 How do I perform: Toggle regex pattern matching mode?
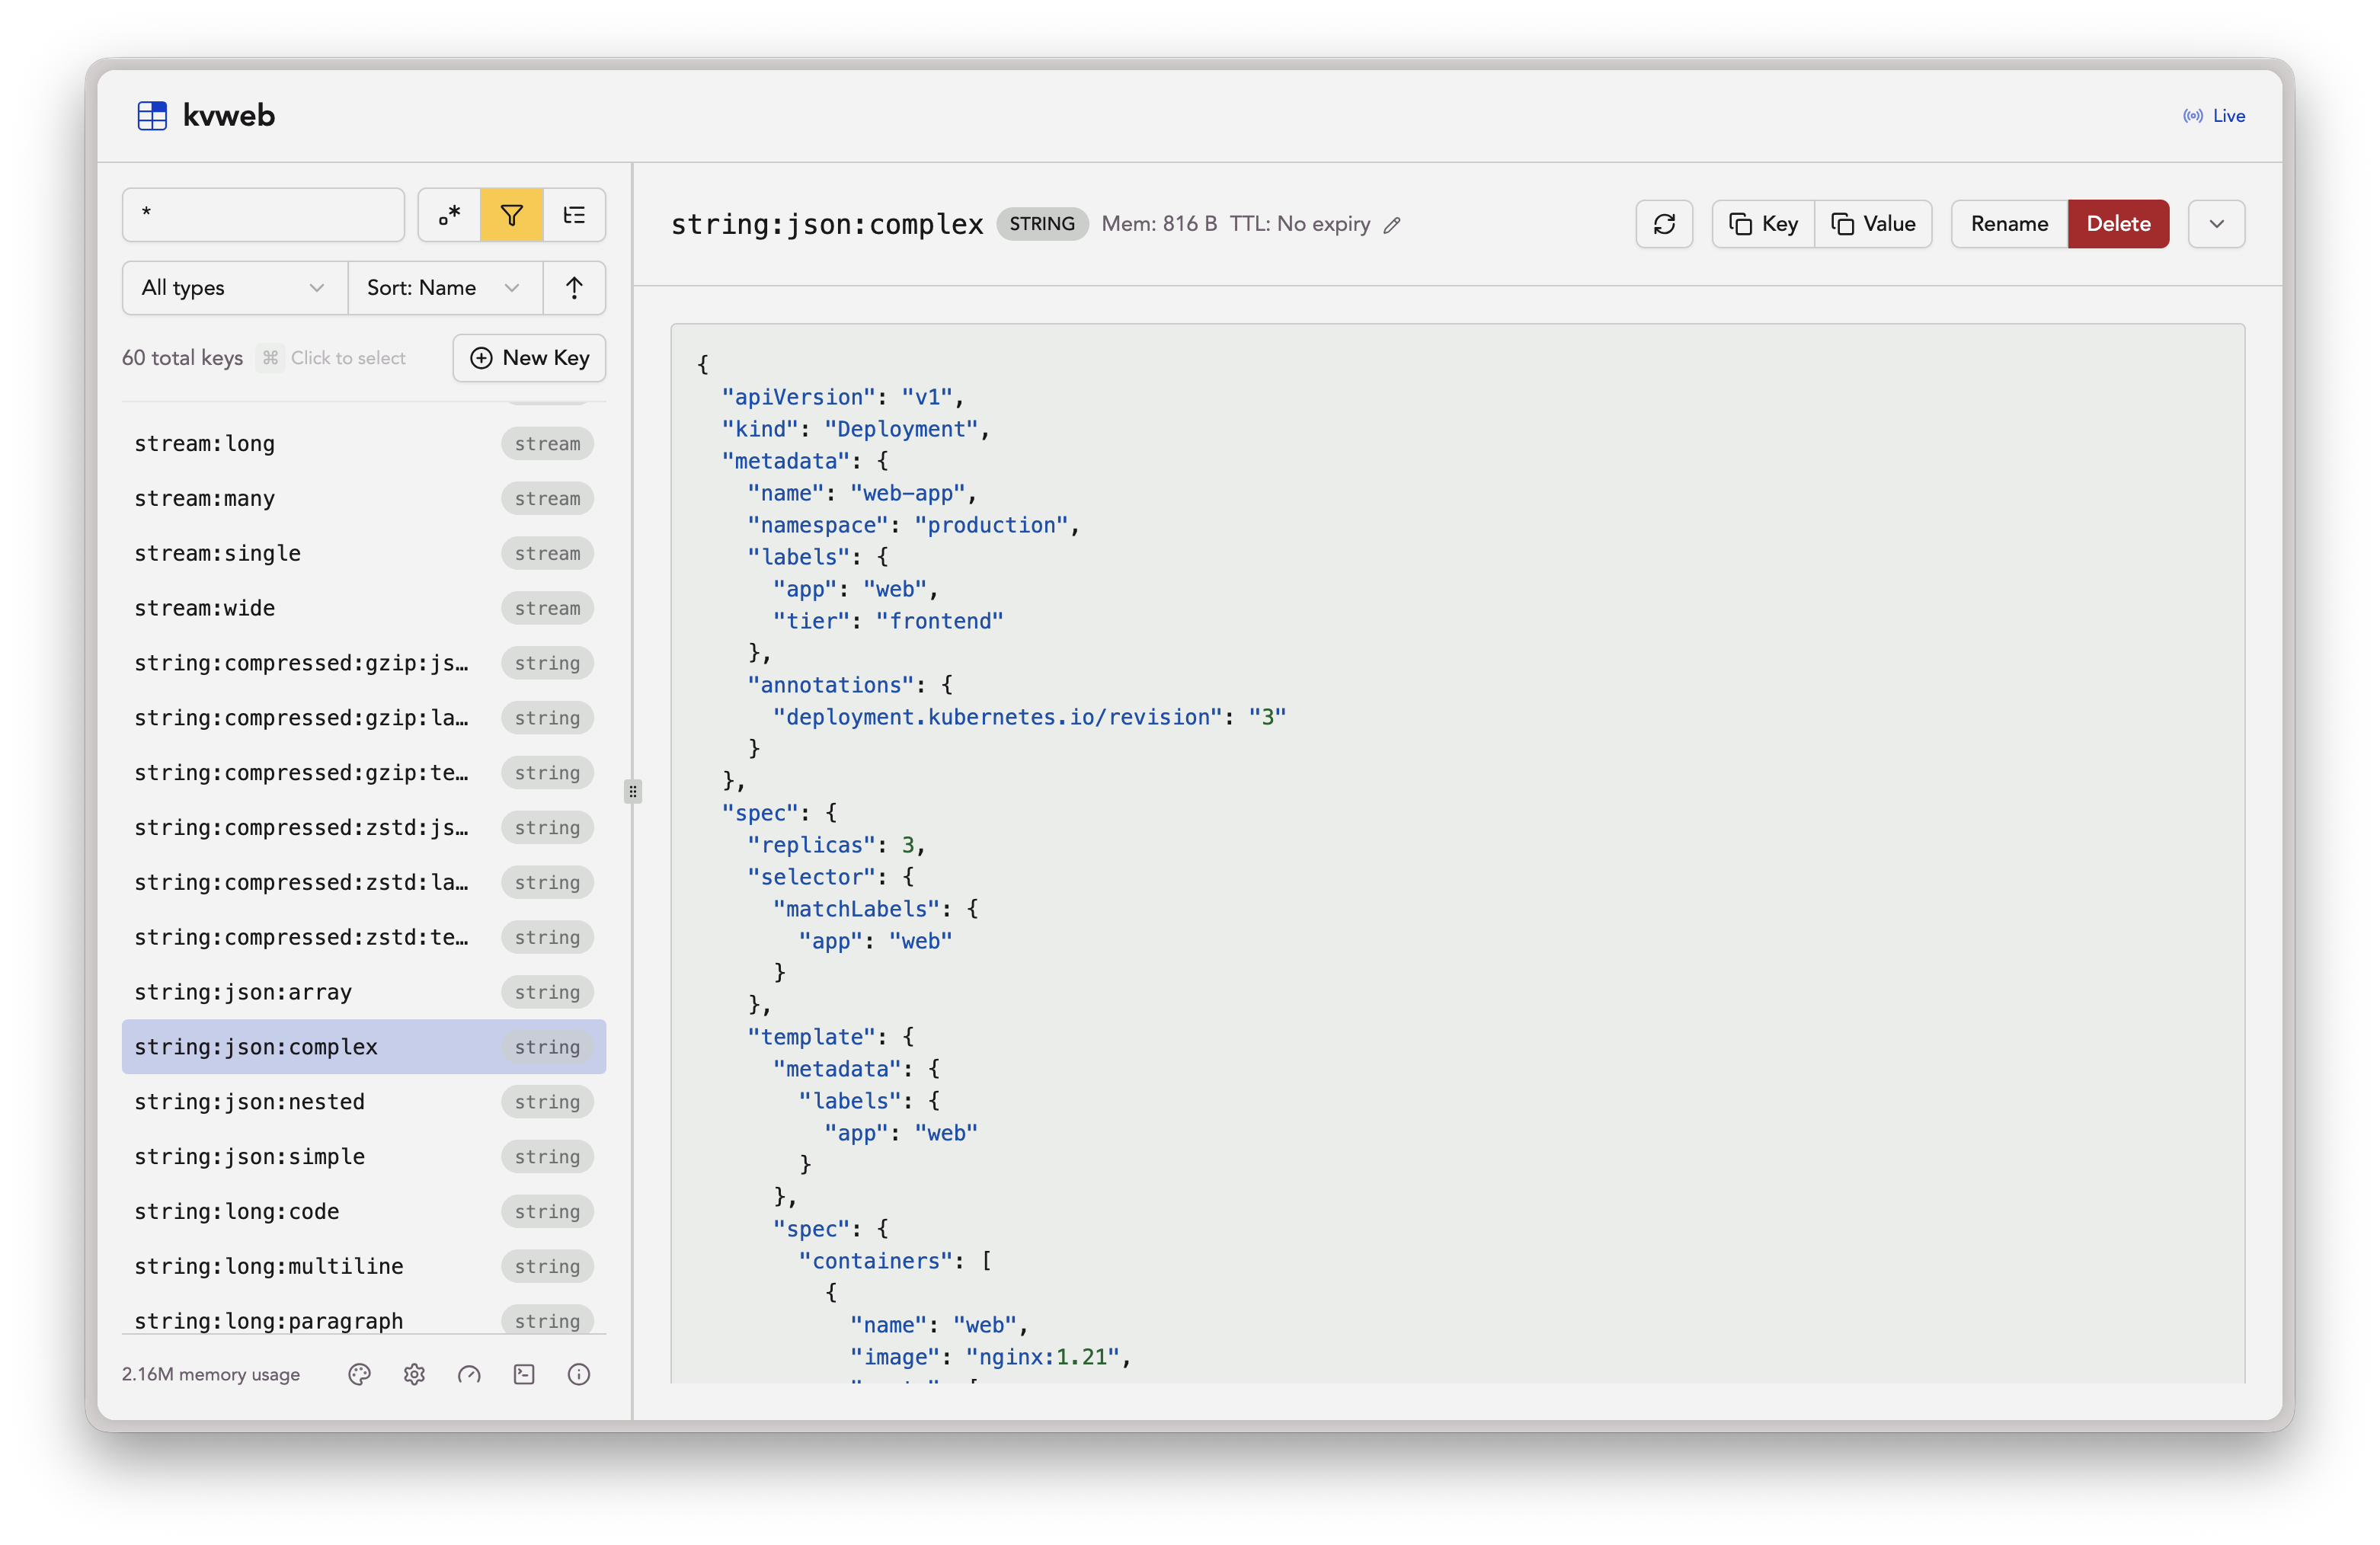[x=449, y=215]
